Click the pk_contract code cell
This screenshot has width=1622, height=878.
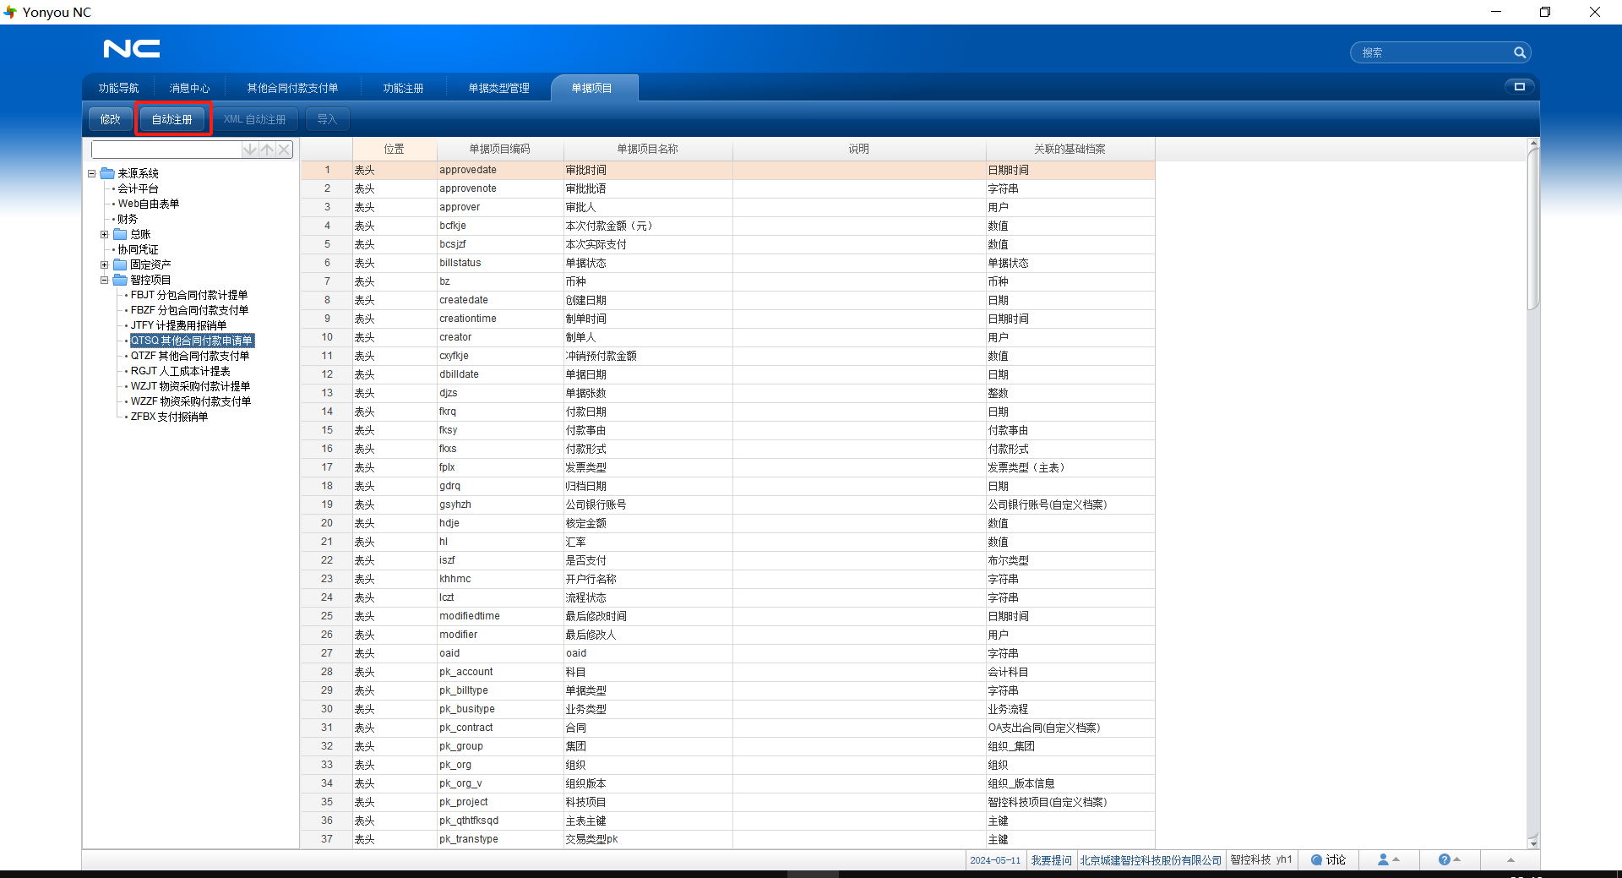click(x=500, y=728)
